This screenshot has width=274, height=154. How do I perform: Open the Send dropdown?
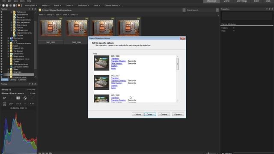tap(97, 6)
